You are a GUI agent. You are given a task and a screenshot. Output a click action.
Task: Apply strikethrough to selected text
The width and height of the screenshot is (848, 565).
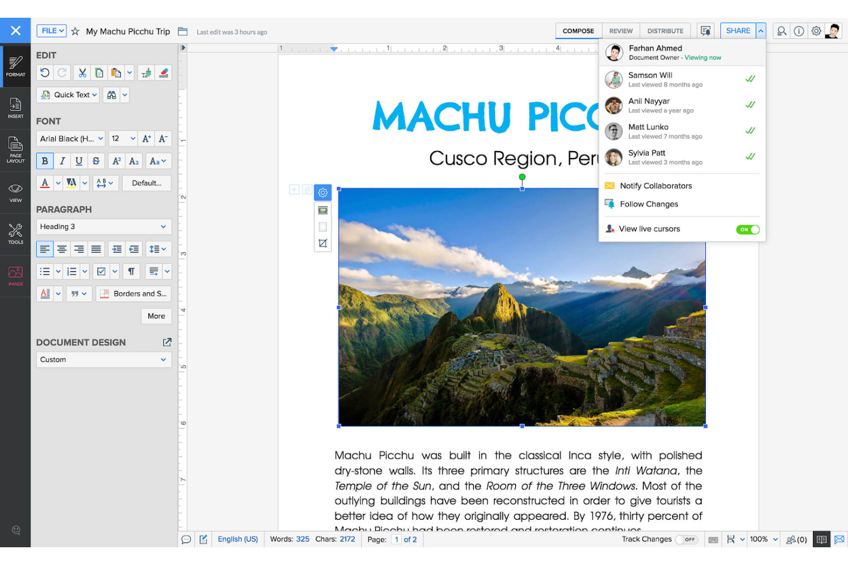[x=96, y=161]
